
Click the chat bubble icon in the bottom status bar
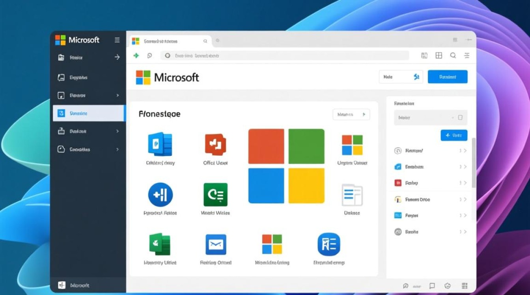pyautogui.click(x=406, y=286)
